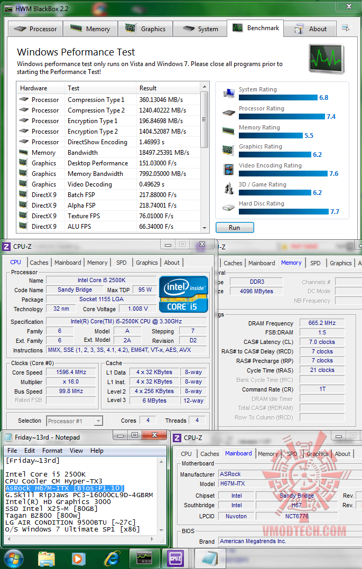
Task: Select the DirectShow Encoding row
Action: click(108, 142)
